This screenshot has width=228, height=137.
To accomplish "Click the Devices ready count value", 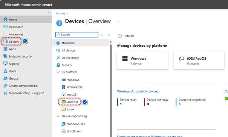I will coord(121,104).
